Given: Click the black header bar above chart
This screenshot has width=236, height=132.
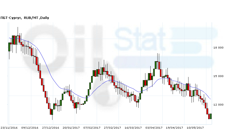Looking at the screenshot, I should click(118, 8).
